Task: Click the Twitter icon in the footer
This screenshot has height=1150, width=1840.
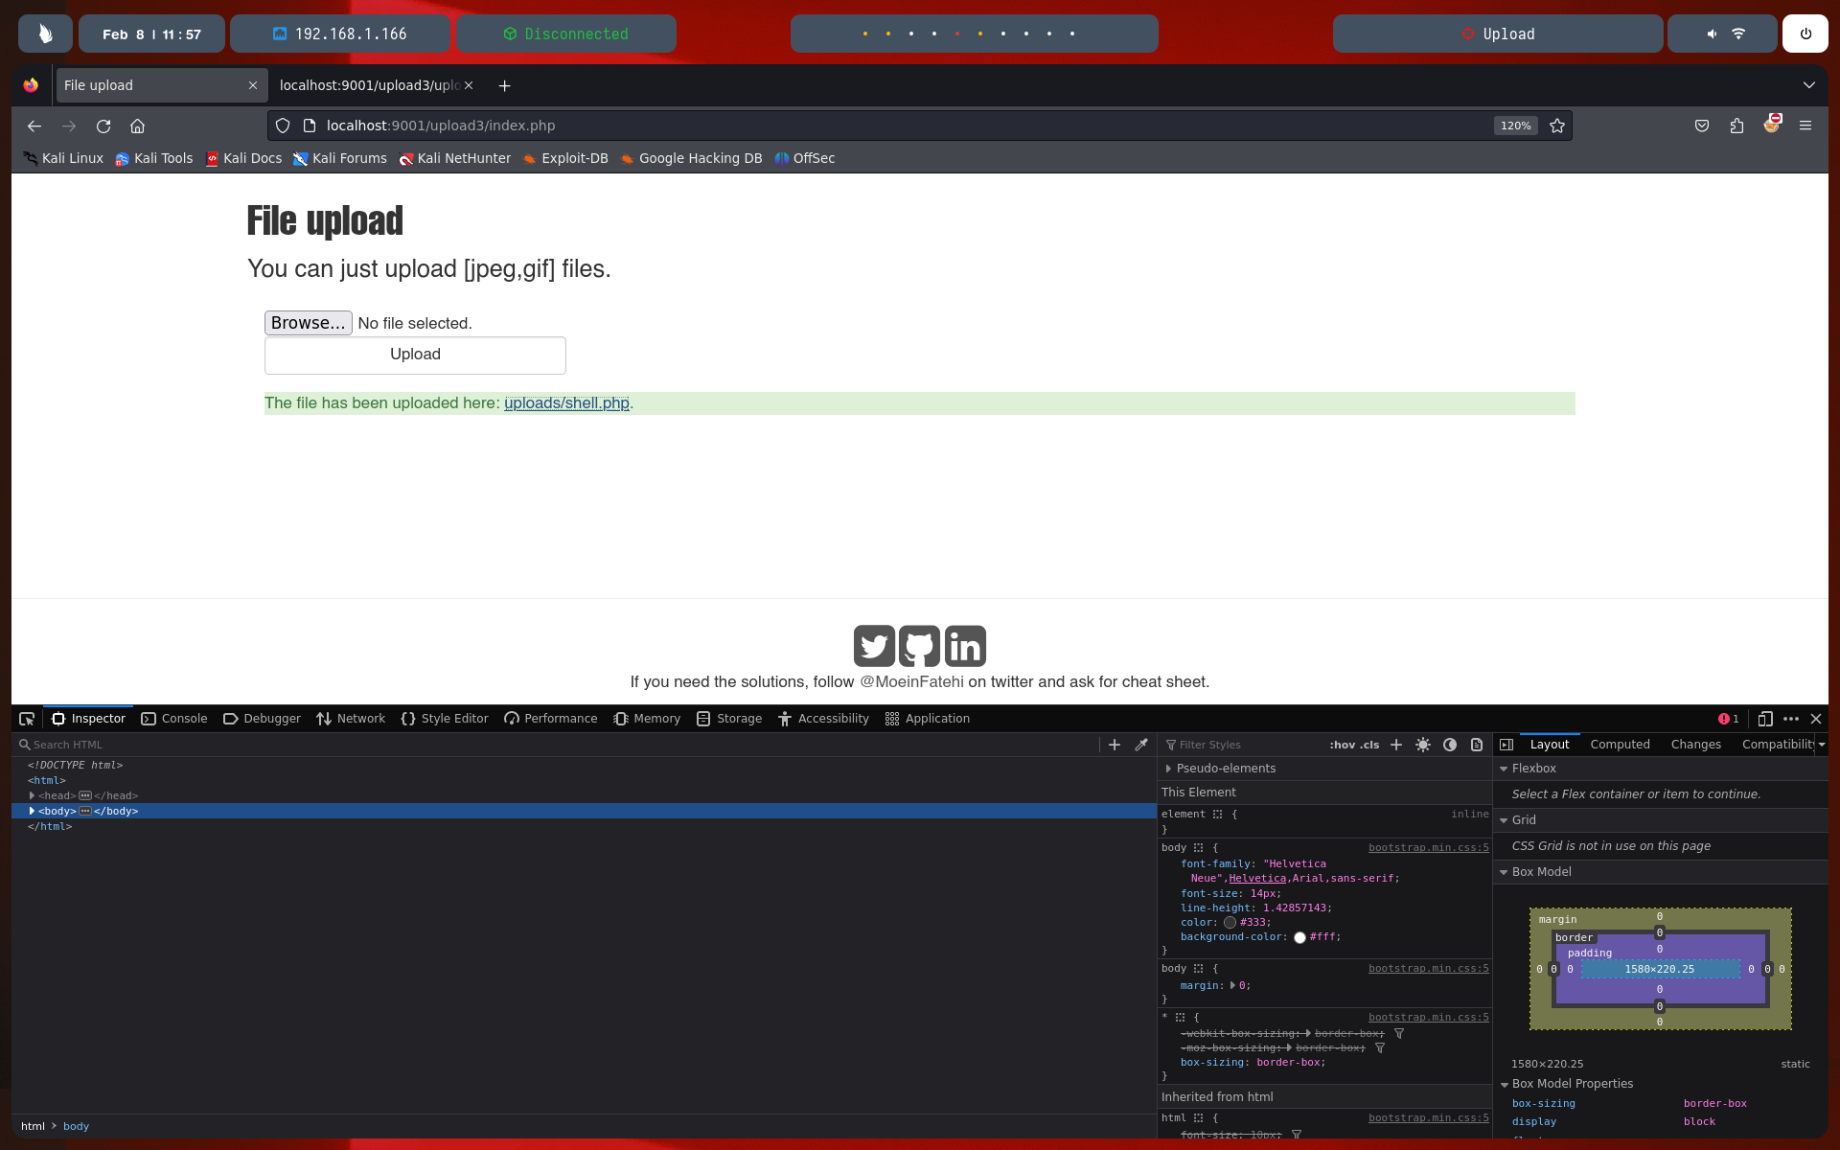Action: pyautogui.click(x=874, y=646)
